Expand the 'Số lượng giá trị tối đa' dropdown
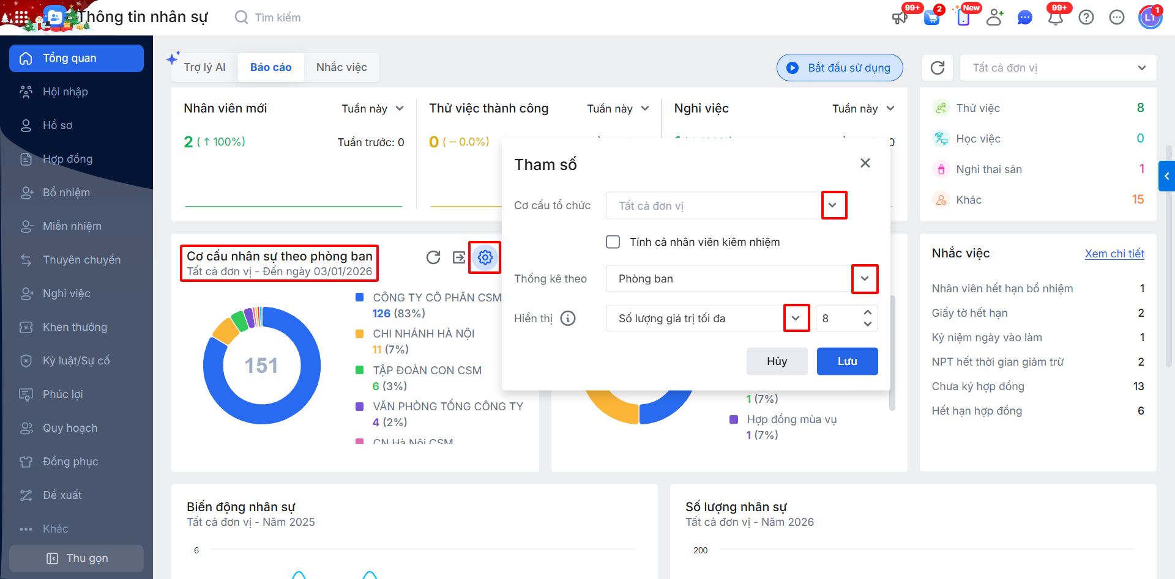 [x=796, y=319]
